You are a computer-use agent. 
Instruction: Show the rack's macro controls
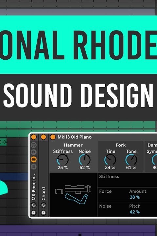point(34,145)
